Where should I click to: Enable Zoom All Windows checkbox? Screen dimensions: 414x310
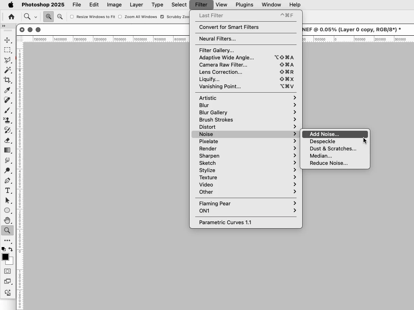tap(120, 17)
